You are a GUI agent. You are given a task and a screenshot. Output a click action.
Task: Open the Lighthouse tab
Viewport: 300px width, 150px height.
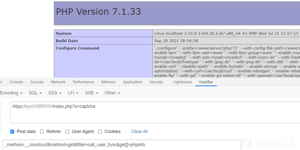pyautogui.click(x=182, y=82)
